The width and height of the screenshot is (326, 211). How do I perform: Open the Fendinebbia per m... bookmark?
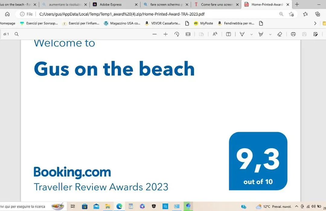236,23
